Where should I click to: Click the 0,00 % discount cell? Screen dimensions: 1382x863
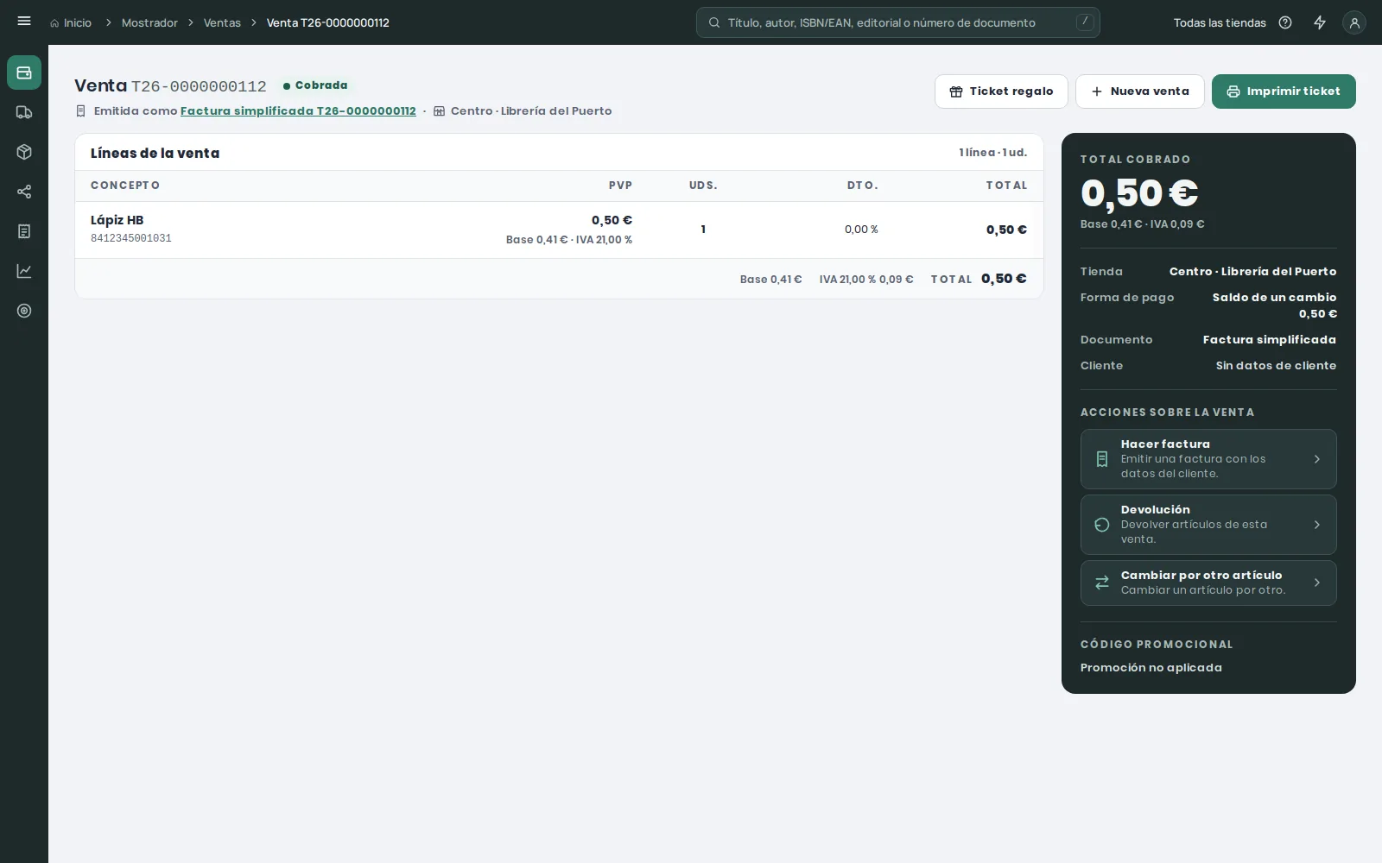click(x=861, y=230)
